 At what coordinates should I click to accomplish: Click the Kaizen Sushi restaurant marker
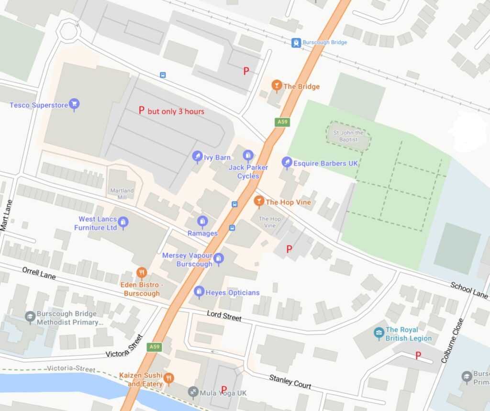pyautogui.click(x=169, y=379)
